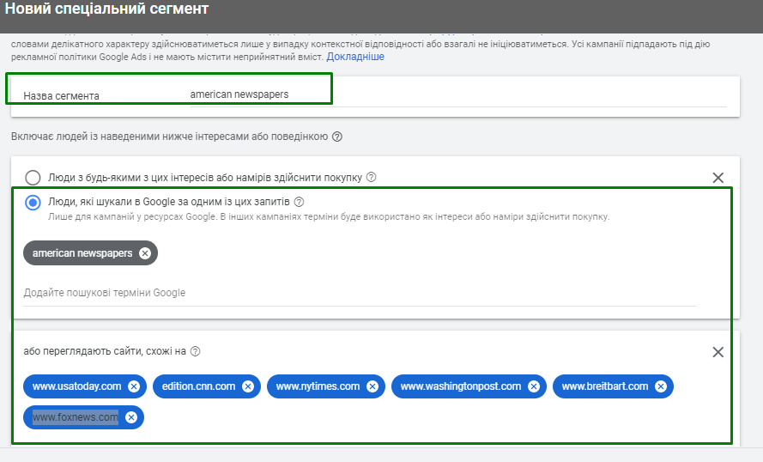Click help icon next to purchase intent option

372,178
